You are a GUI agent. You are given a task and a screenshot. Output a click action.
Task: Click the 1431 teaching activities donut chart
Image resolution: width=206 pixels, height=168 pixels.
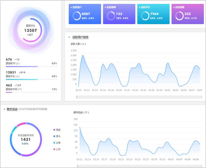pyautogui.click(x=26, y=139)
